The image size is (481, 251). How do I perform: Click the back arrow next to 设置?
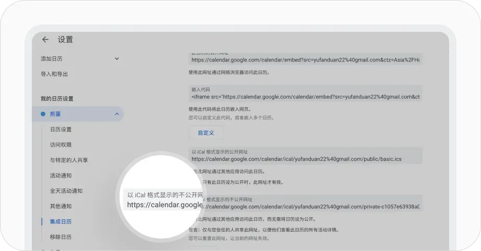(45, 40)
